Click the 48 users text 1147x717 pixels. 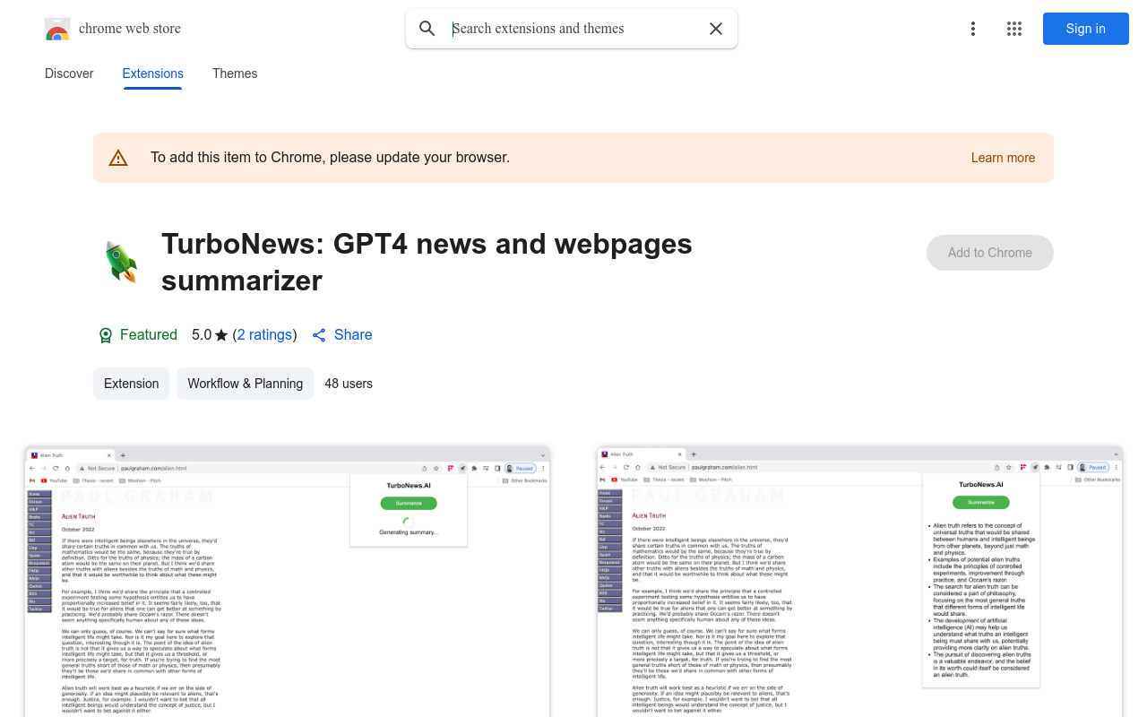pyautogui.click(x=349, y=384)
